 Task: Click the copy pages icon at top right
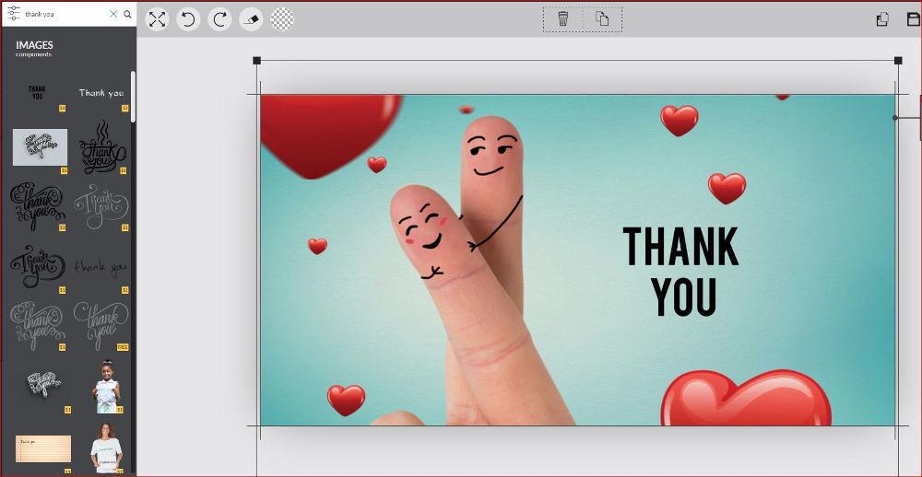(882, 19)
